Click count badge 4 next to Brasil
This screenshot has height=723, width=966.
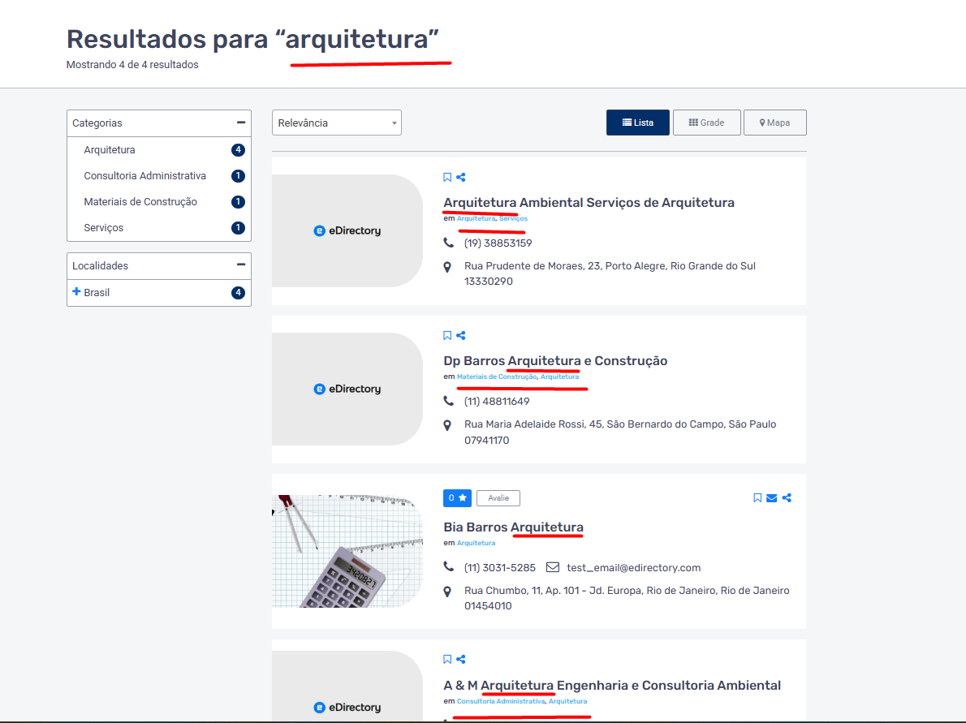click(238, 292)
